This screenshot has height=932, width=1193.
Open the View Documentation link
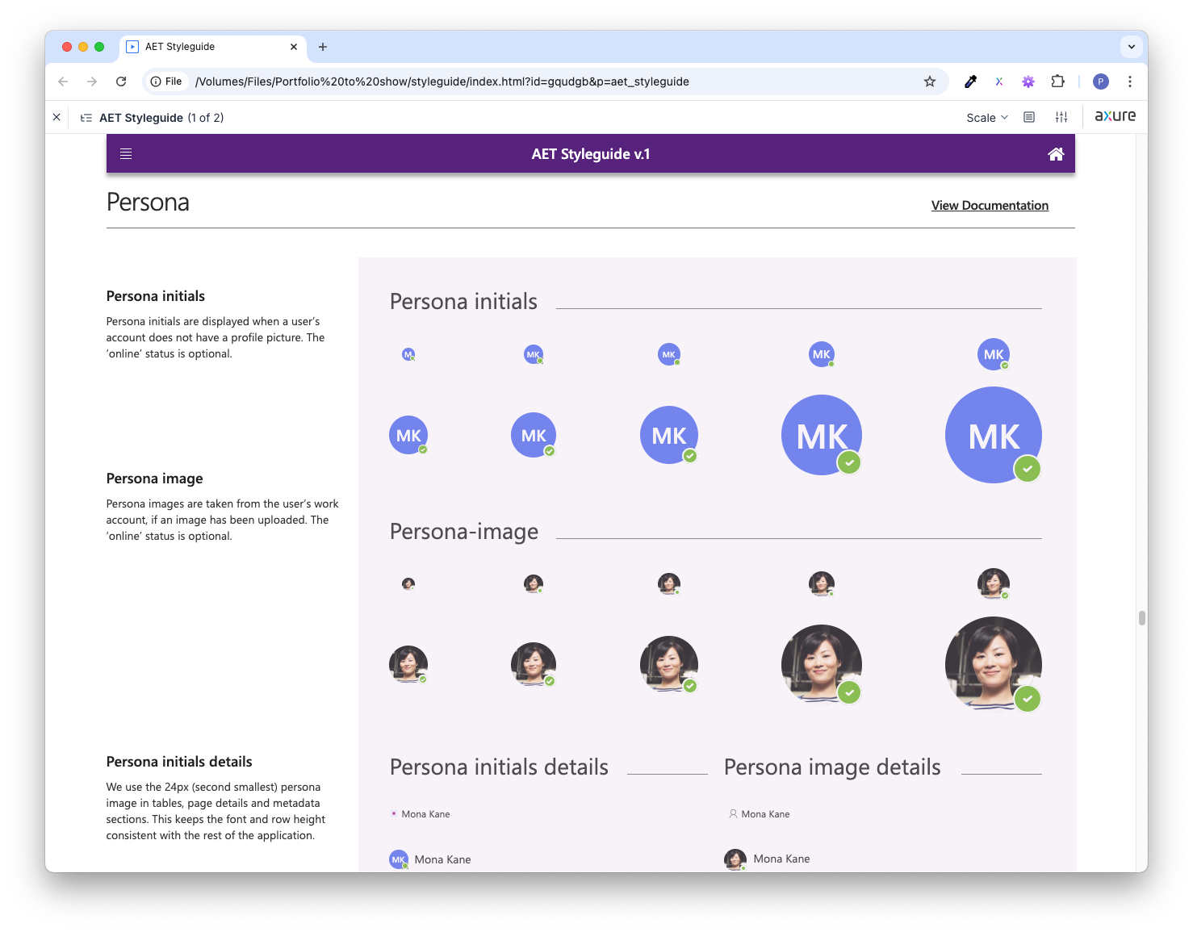[x=990, y=206]
